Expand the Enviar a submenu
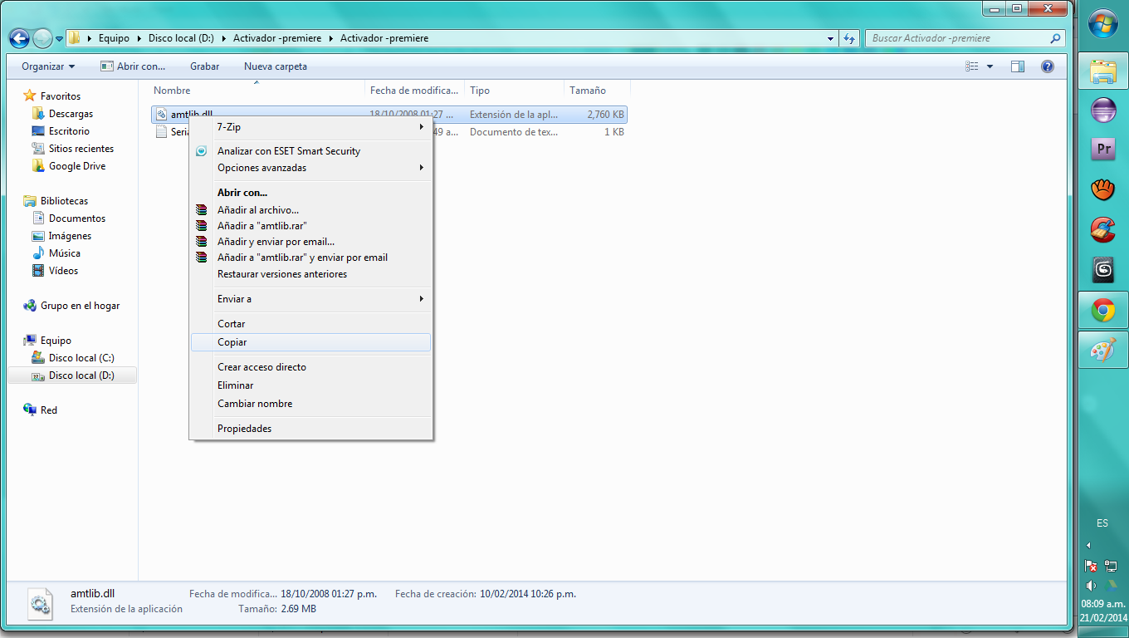The width and height of the screenshot is (1129, 638). click(311, 299)
